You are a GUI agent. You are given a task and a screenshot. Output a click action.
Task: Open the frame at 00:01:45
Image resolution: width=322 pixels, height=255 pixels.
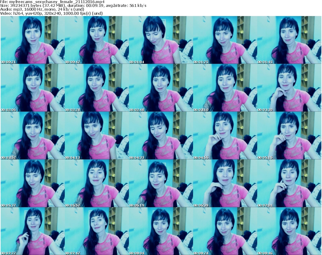tap(289, 40)
